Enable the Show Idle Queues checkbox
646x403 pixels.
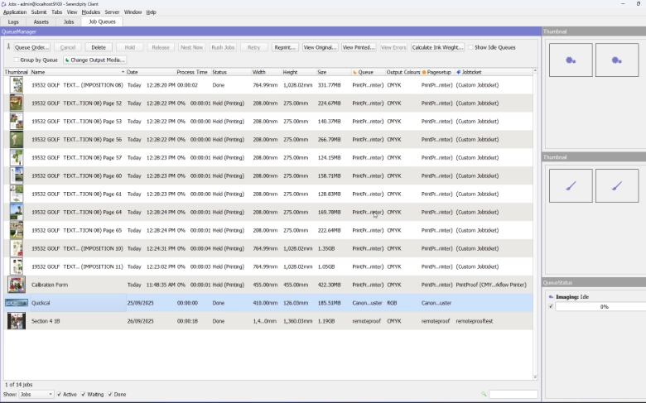point(471,48)
